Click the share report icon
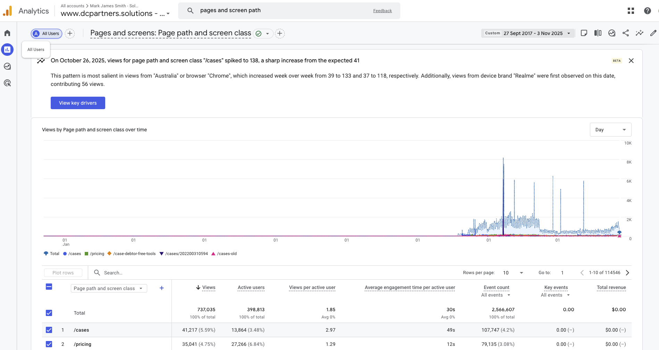This screenshot has height=350, width=659. (x=626, y=33)
